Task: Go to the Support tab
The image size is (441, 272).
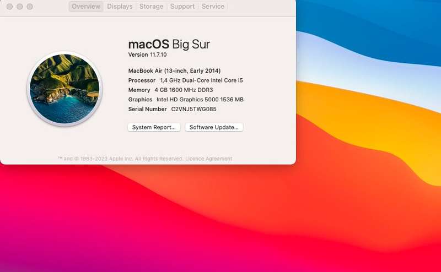Action: 182,7
